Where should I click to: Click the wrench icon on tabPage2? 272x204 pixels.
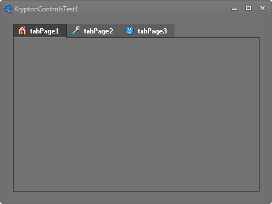tap(76, 31)
